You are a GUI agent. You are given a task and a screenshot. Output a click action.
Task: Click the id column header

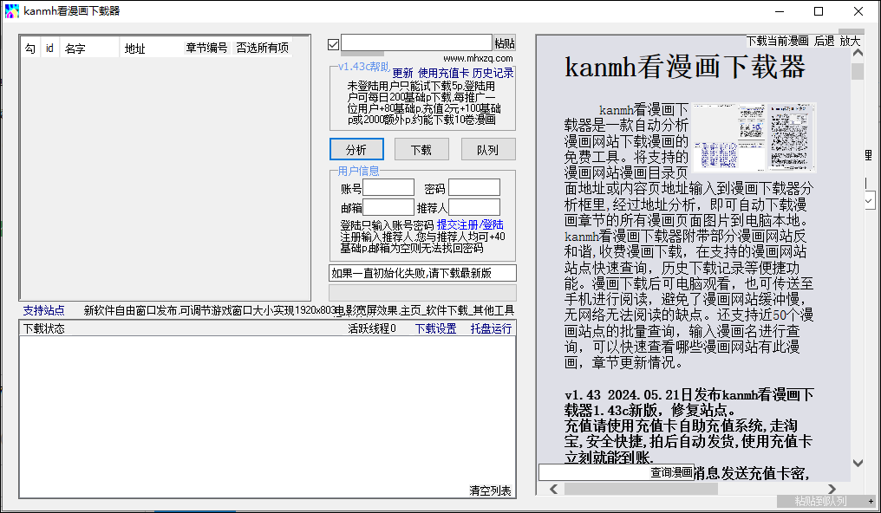point(49,49)
